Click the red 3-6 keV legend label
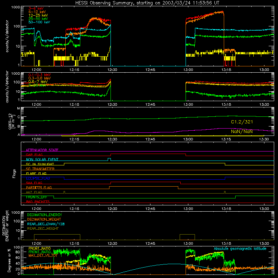The image size is (278, 278). coord(36,8)
